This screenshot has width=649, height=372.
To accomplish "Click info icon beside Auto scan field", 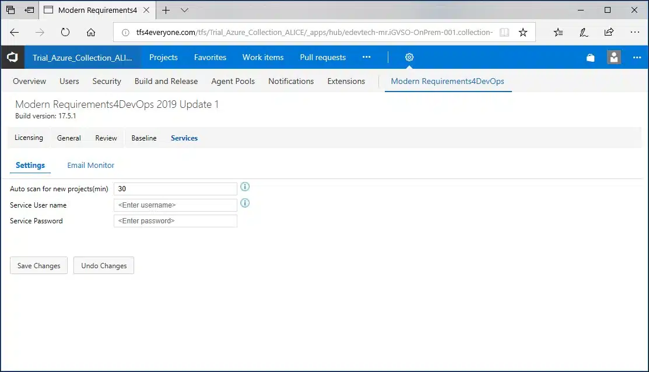I will tap(245, 187).
